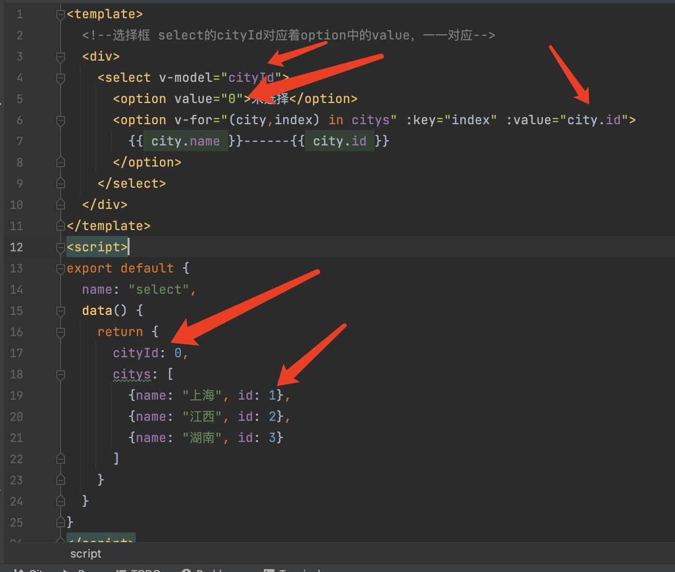Collapse the export default fold marker

(60, 269)
